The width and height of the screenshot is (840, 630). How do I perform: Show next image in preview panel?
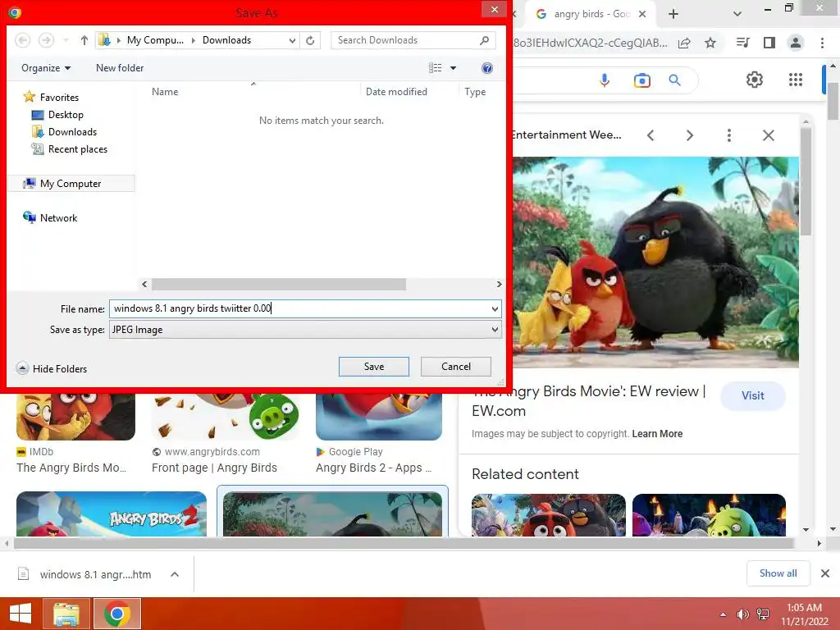[689, 135]
